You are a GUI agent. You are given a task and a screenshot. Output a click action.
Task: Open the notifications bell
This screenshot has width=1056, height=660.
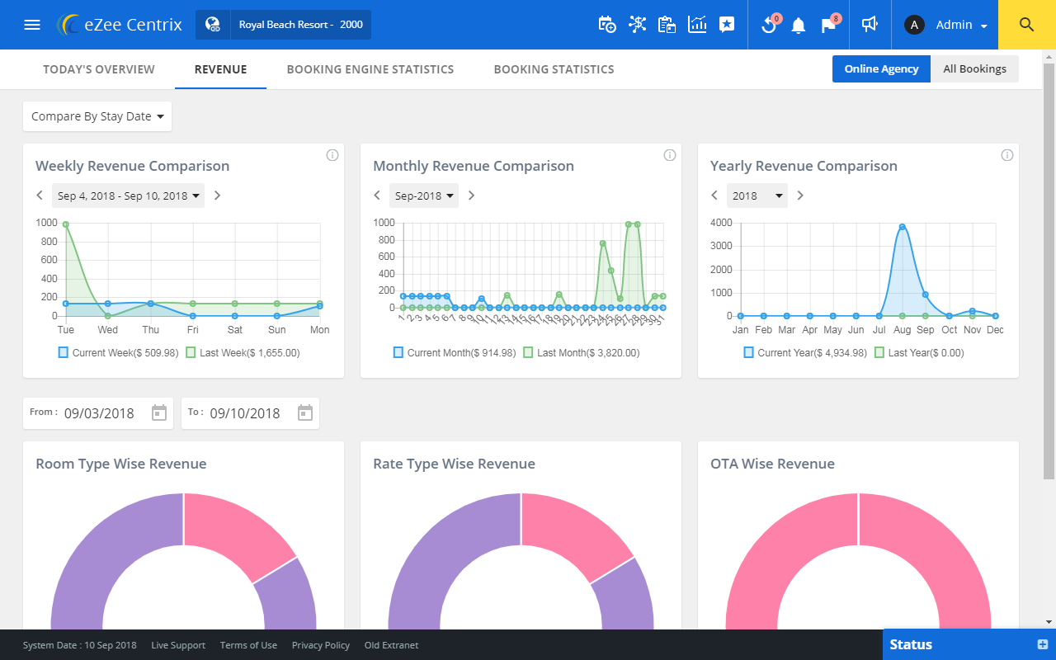coord(798,26)
